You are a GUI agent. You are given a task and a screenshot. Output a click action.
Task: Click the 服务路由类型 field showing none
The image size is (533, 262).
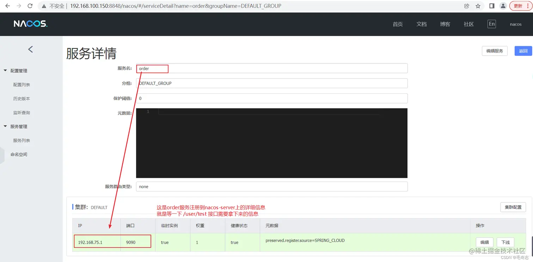(x=272, y=187)
